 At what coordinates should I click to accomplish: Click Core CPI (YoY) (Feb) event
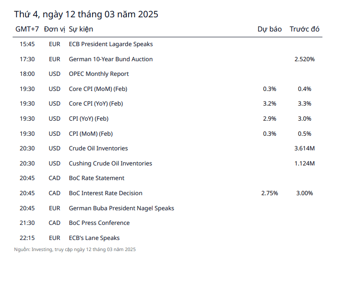95,103
